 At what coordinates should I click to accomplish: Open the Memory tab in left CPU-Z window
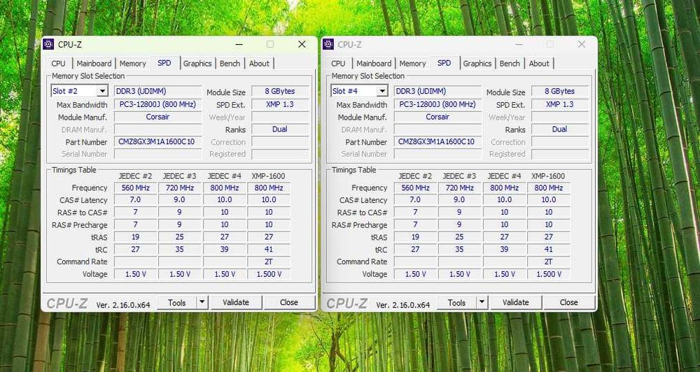(x=132, y=64)
